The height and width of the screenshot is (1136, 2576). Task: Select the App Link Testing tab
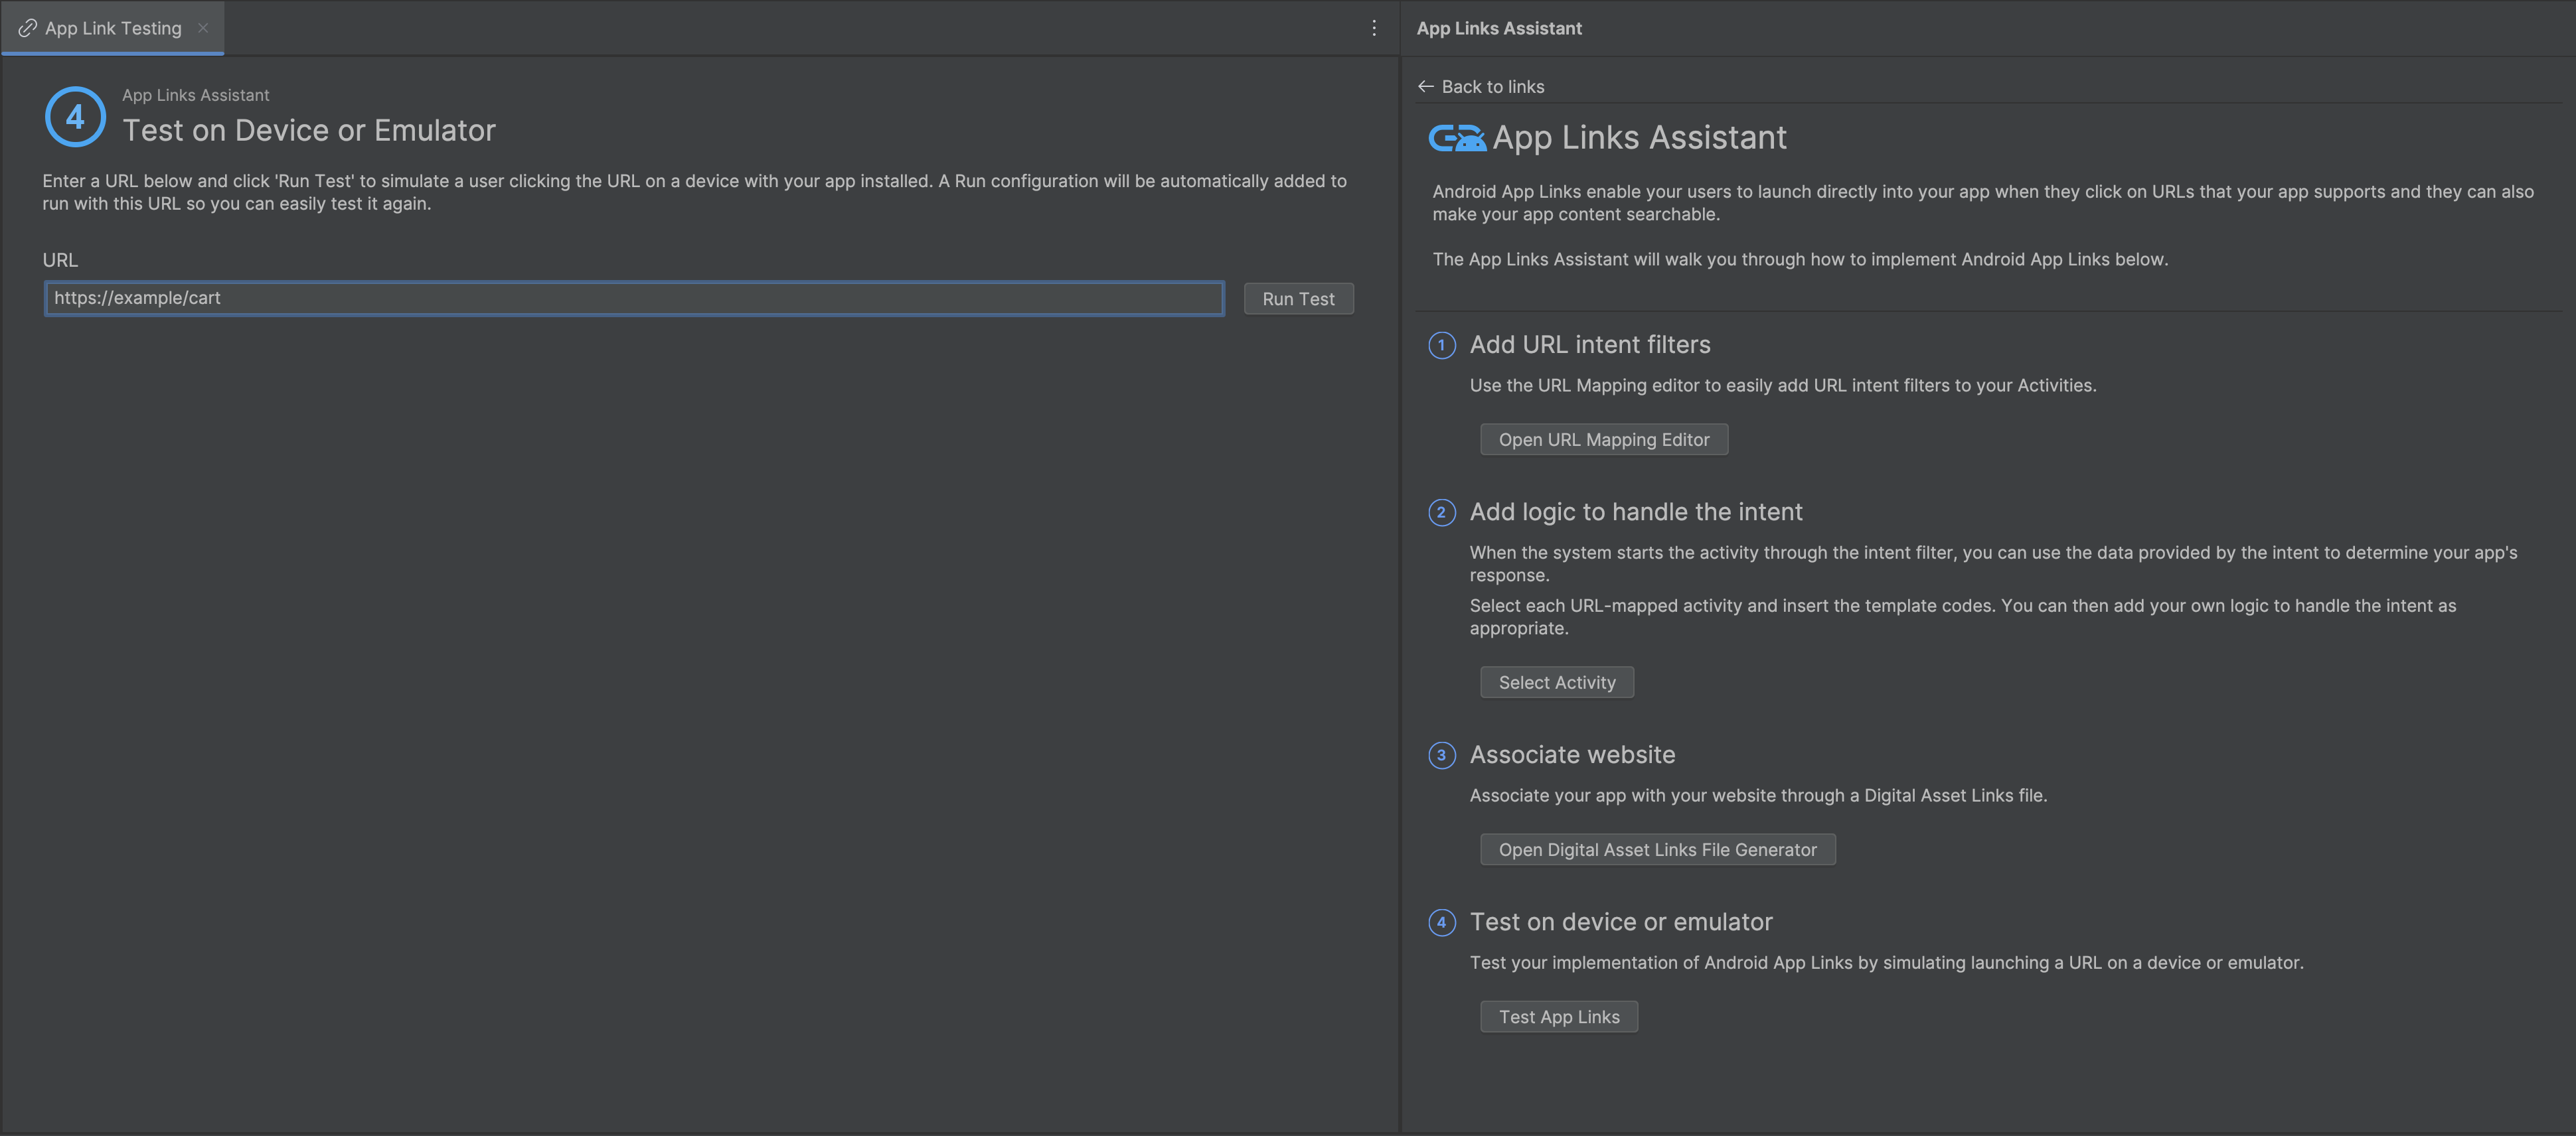[113, 28]
